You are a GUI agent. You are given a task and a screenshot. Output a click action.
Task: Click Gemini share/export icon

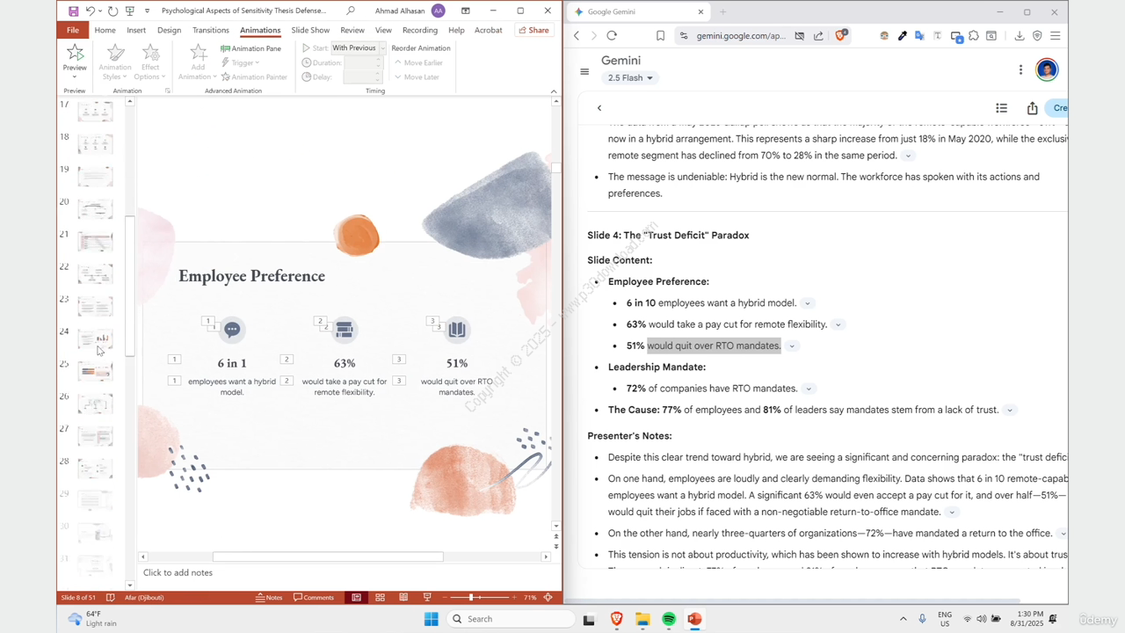click(1032, 108)
